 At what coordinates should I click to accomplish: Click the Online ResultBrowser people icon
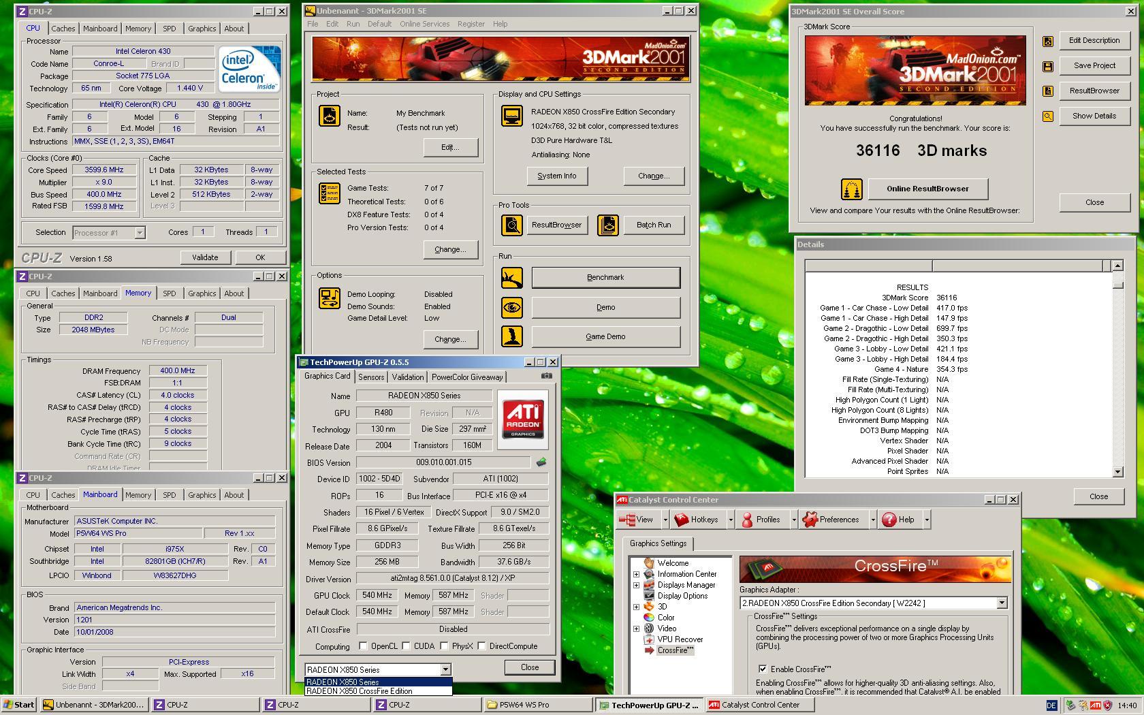click(852, 189)
